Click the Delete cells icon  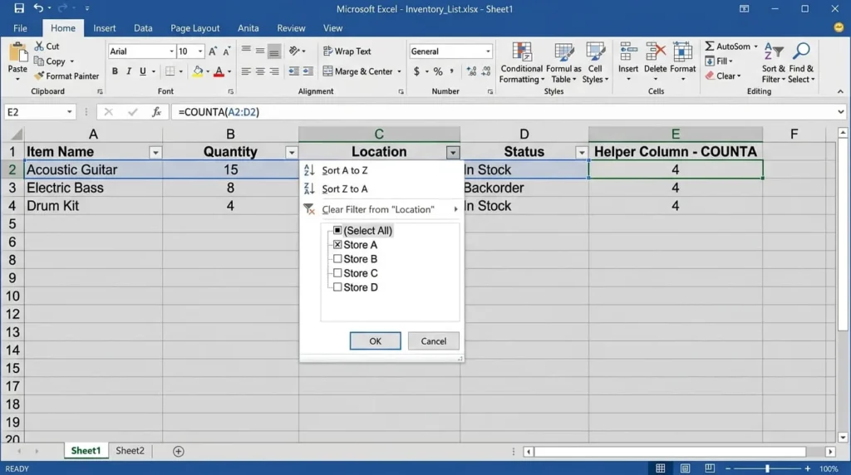(655, 52)
